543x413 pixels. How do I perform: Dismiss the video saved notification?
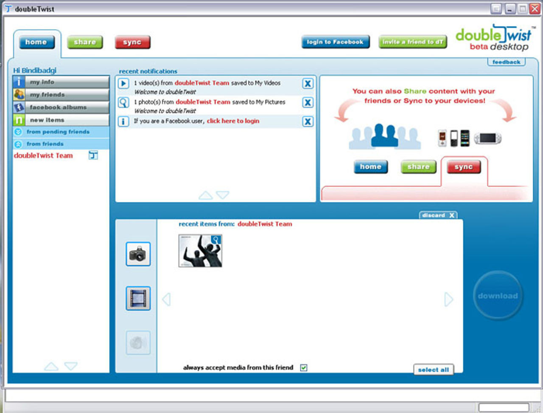(x=308, y=83)
